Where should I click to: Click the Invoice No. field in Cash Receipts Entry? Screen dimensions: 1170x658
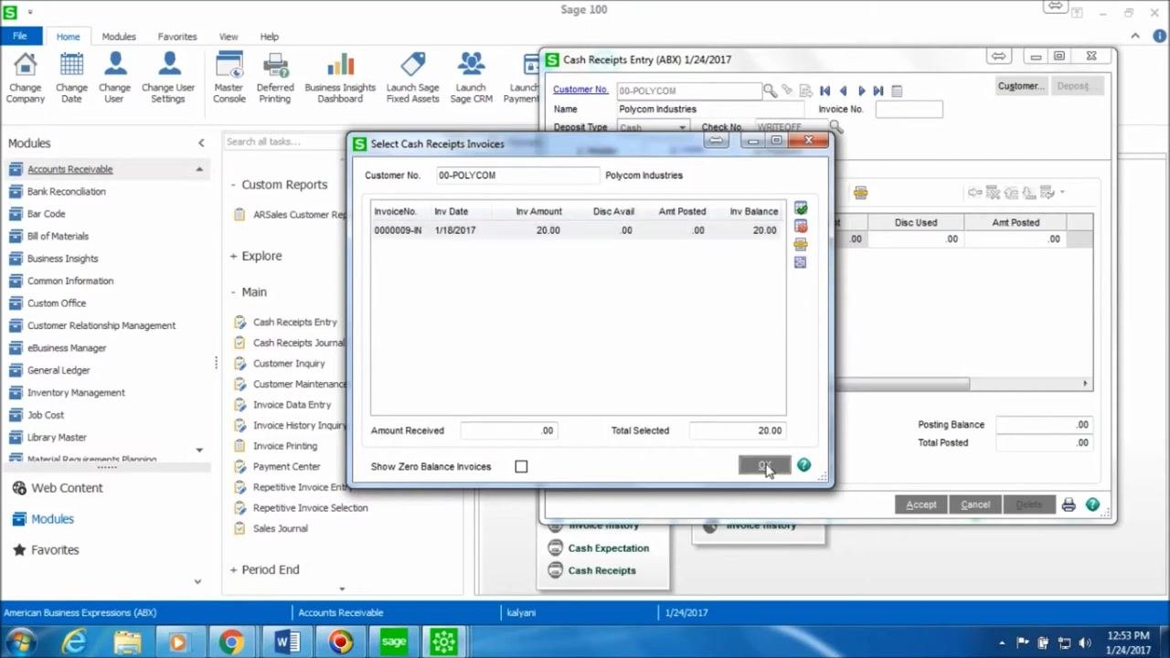pos(909,109)
